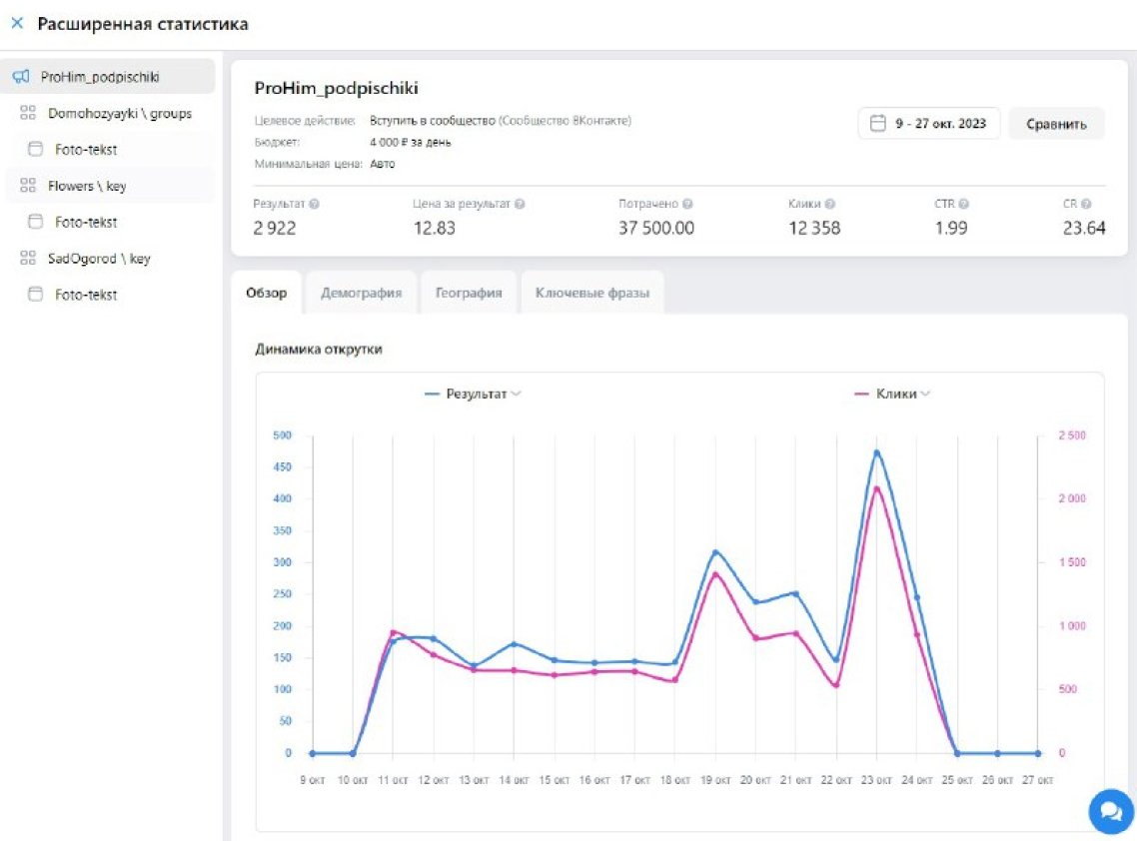Click the group icon next to SadOgorod \ key
This screenshot has height=841, width=1137.
tap(28, 259)
